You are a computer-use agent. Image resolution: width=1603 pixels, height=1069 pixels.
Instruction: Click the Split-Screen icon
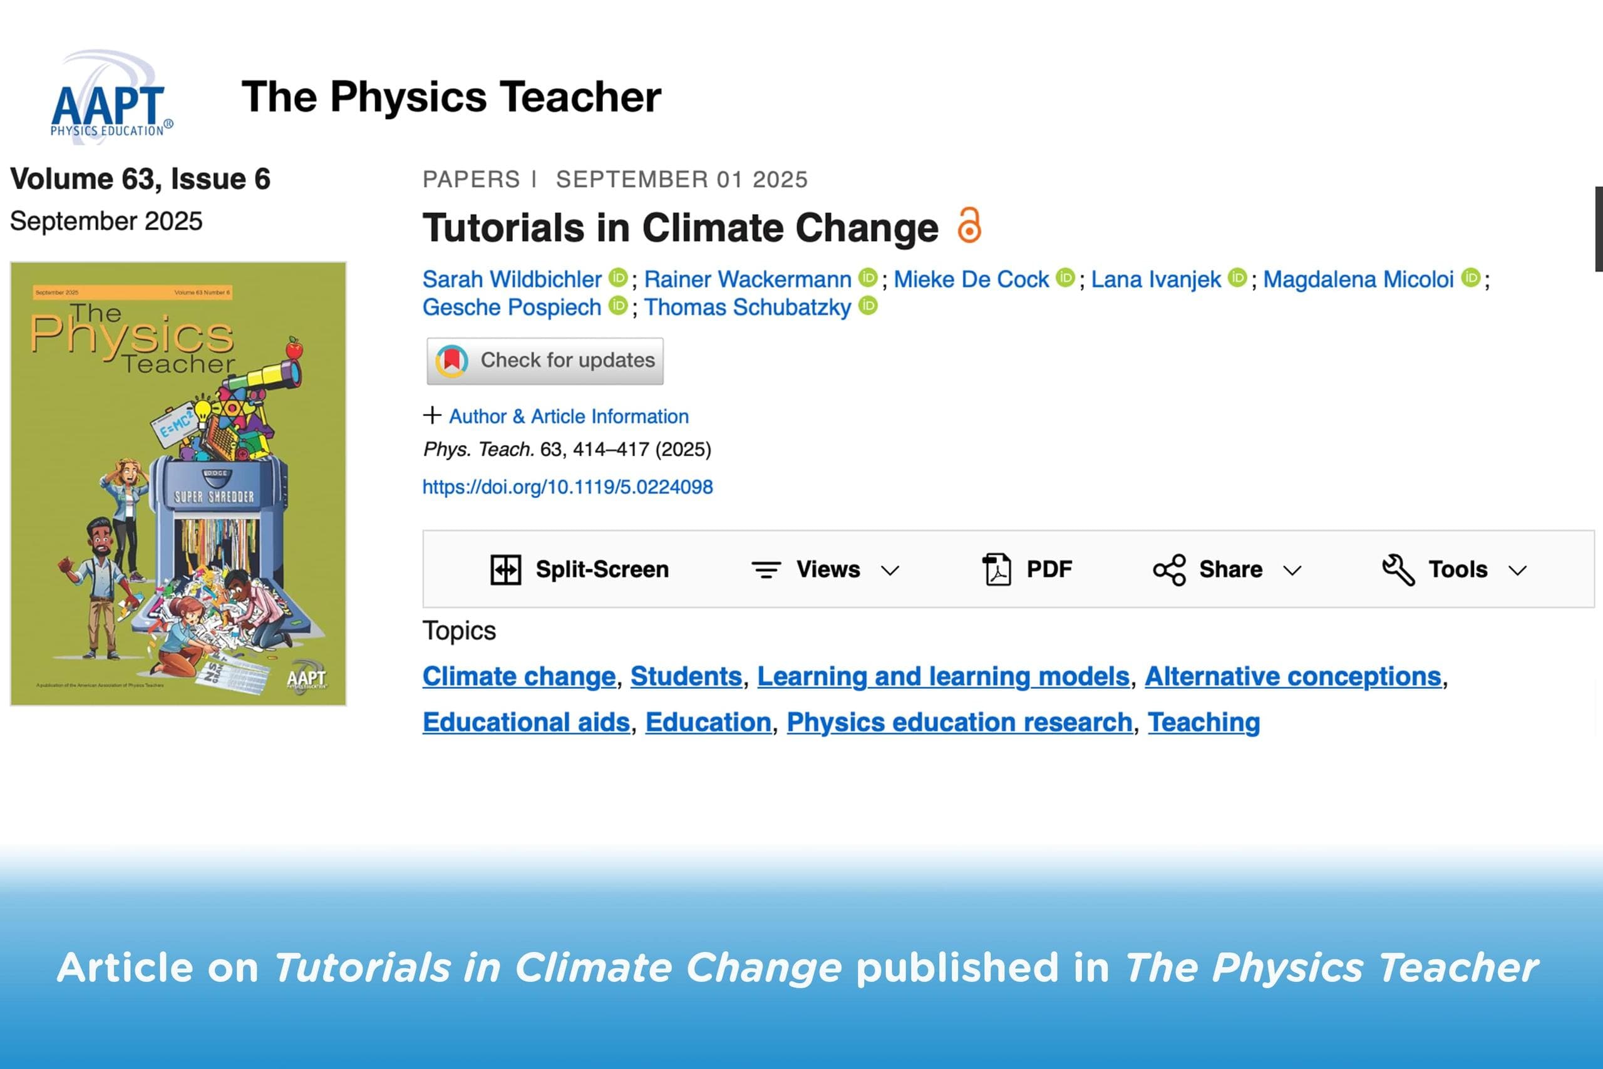point(506,569)
